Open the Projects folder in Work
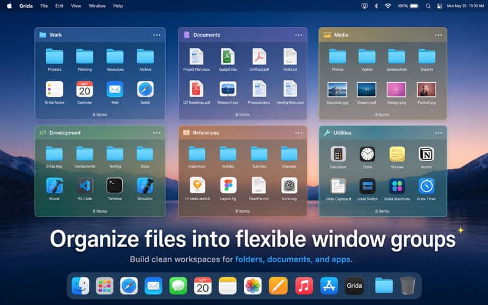The width and height of the screenshot is (488, 305). click(x=54, y=56)
